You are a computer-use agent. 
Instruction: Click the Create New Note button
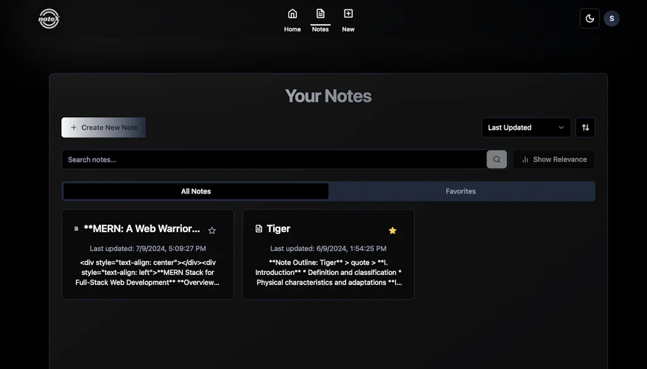point(103,127)
